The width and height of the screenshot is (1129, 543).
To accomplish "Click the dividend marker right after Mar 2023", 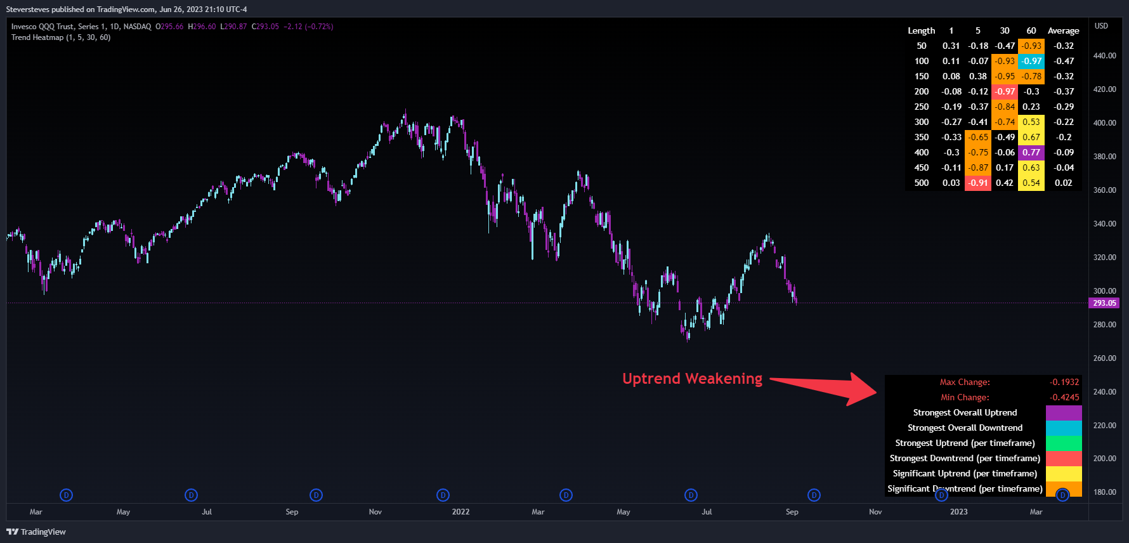I will [x=1062, y=495].
